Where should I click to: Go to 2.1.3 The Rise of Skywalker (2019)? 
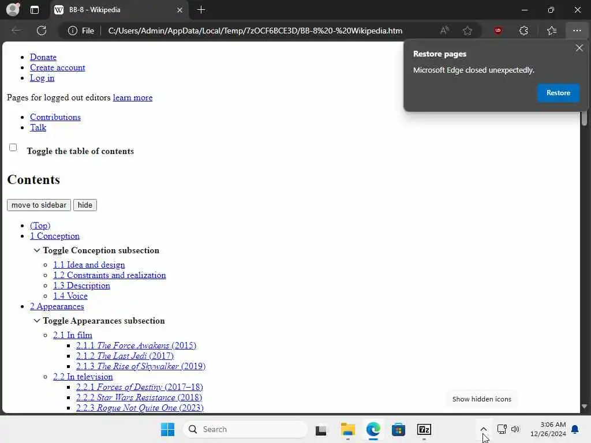coord(141,366)
